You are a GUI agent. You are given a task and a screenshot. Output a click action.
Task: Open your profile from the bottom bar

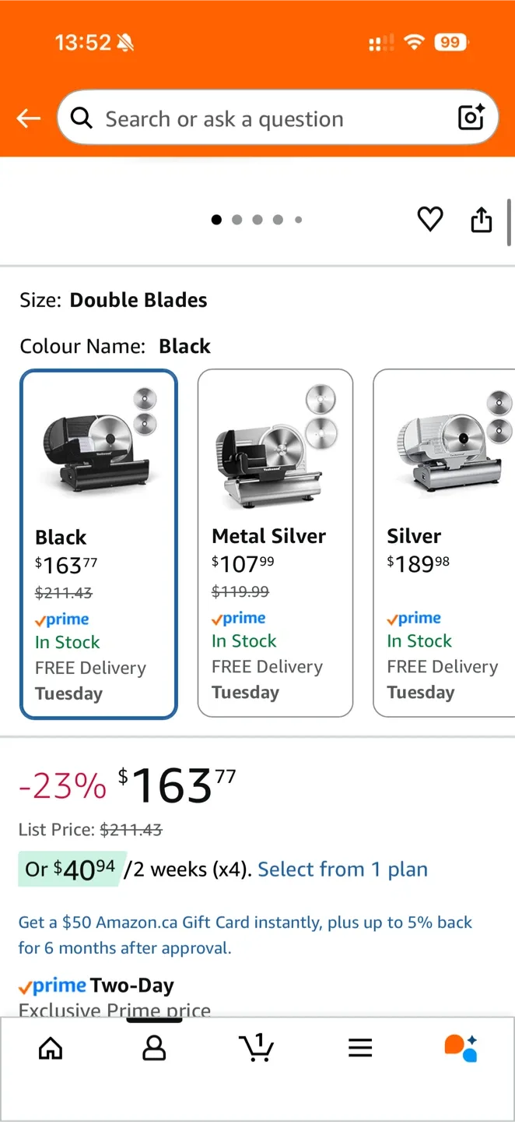tap(154, 1048)
